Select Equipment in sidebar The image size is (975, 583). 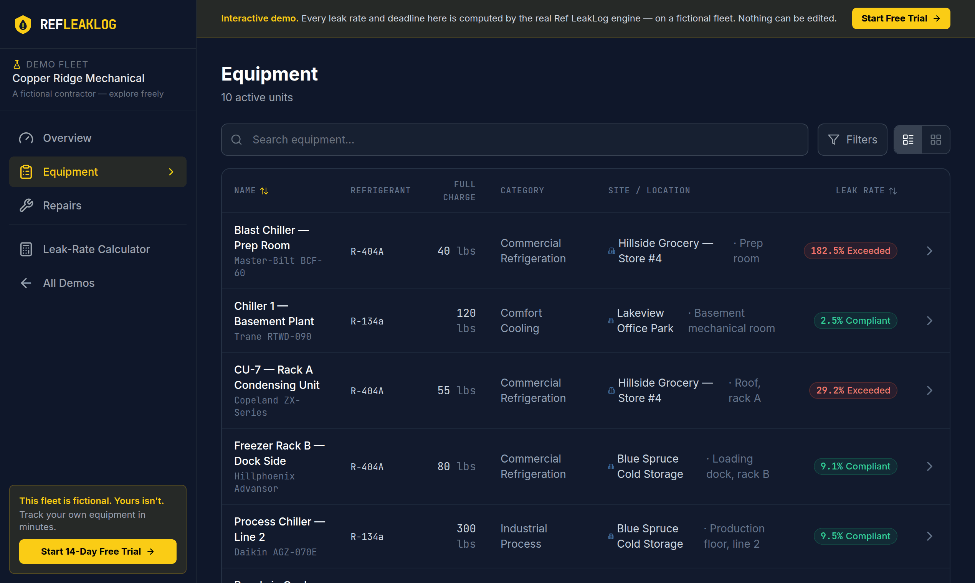pos(98,172)
